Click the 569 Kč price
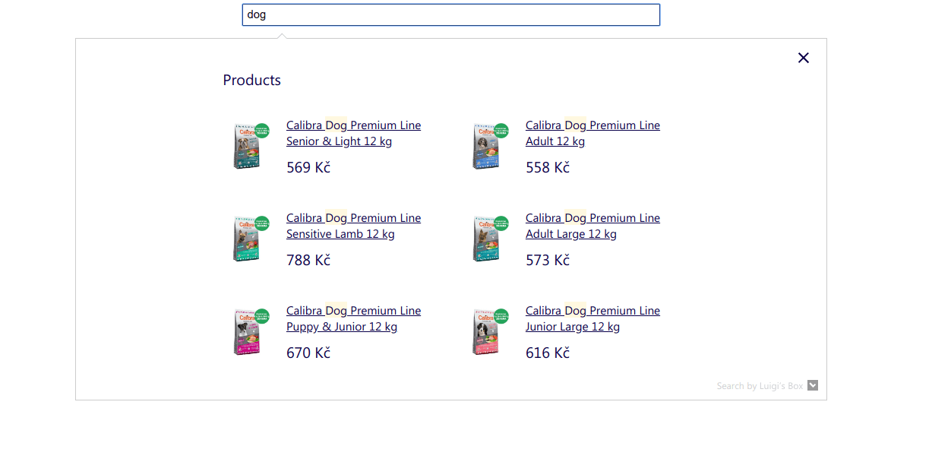Viewport: 951px width, 462px height. tap(308, 167)
